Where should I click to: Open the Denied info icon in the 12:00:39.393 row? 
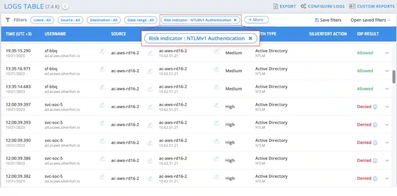pyautogui.click(x=375, y=125)
